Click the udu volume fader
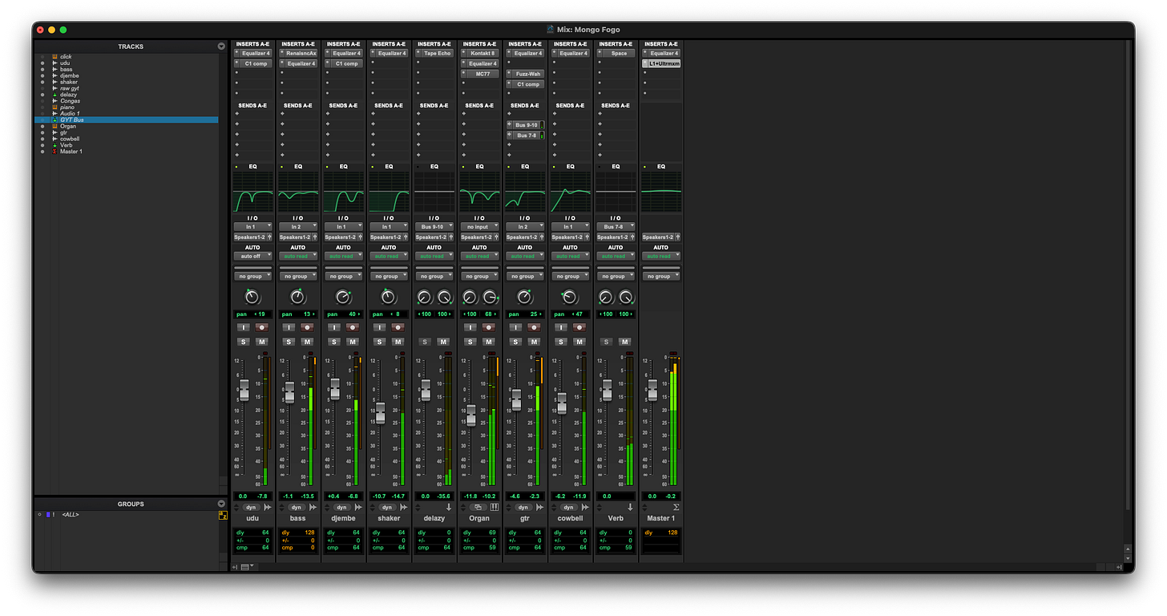The image size is (1167, 616). 244,391
